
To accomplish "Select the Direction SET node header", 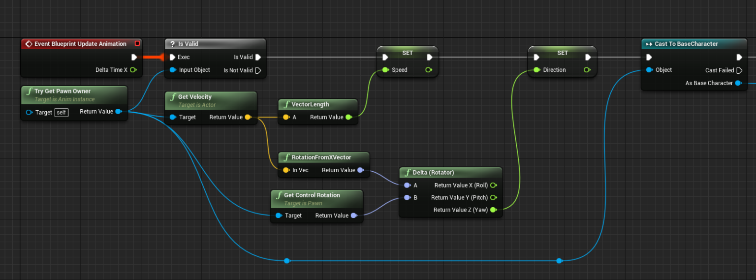I will (562, 53).
